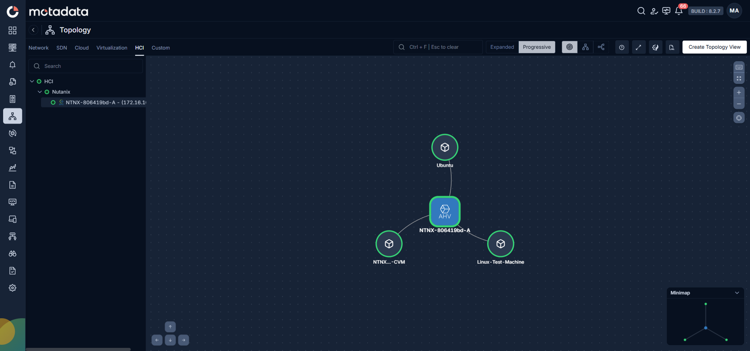750x351 pixels.
Task: Click the Motadata logo icon
Action: [12, 12]
